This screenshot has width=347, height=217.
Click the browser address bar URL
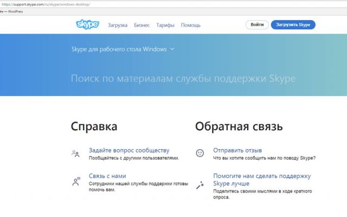tap(46, 4)
